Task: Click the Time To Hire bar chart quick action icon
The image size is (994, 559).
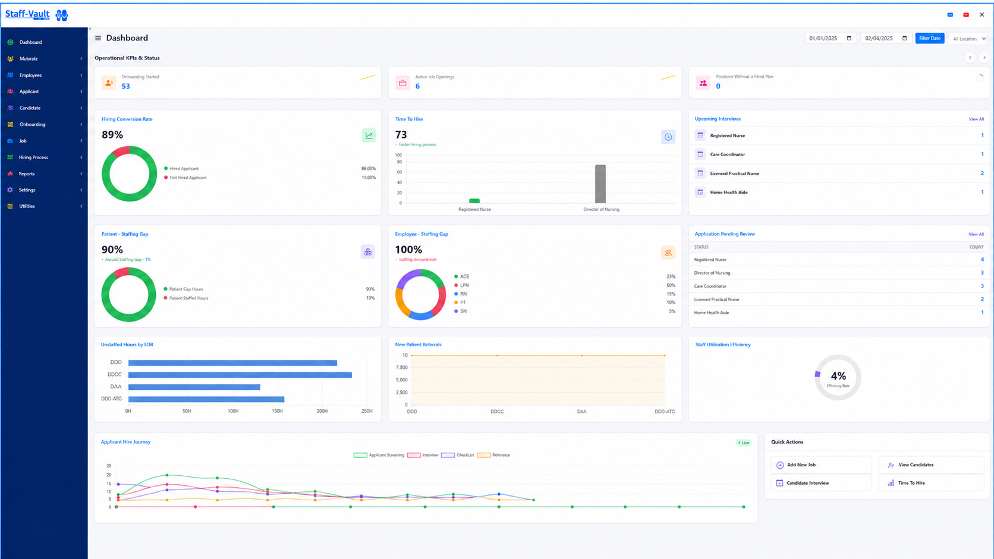Action: pos(891,483)
